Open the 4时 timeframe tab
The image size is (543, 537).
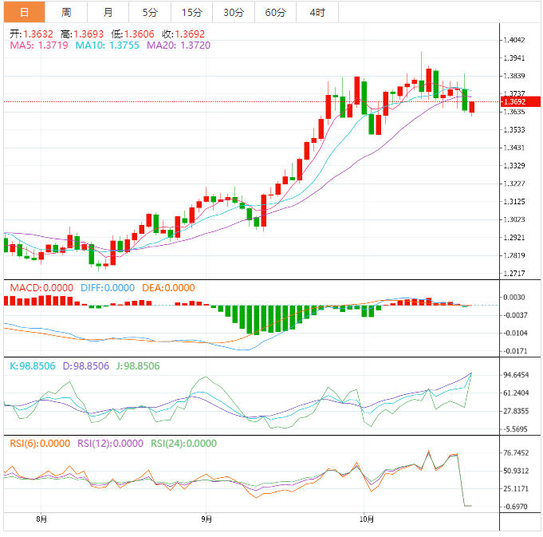point(317,13)
